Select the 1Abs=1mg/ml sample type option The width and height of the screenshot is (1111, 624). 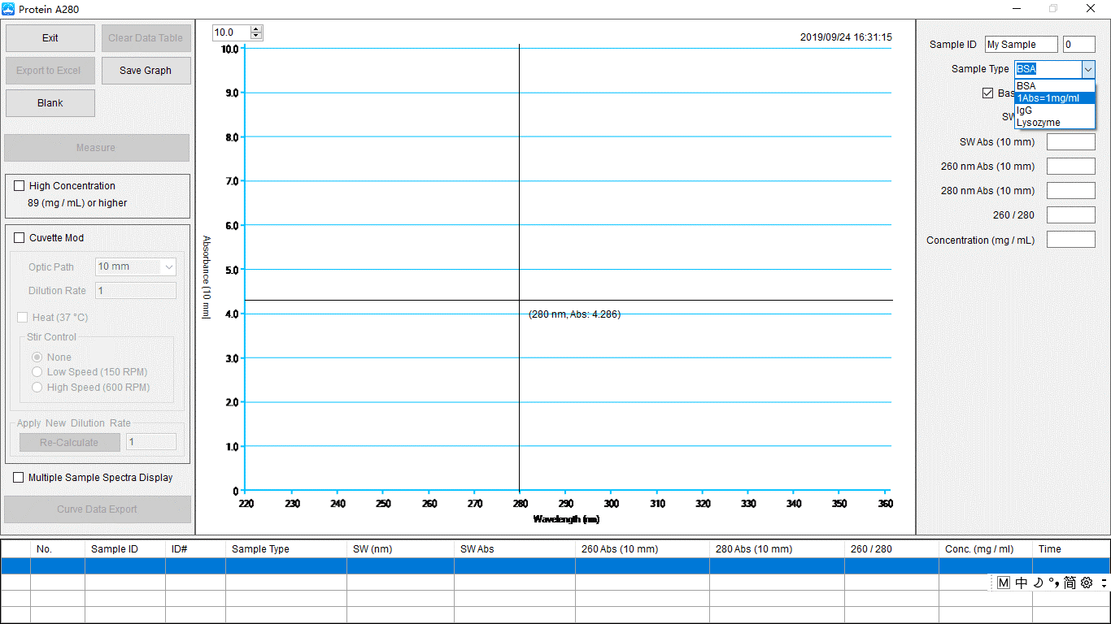tap(1048, 98)
